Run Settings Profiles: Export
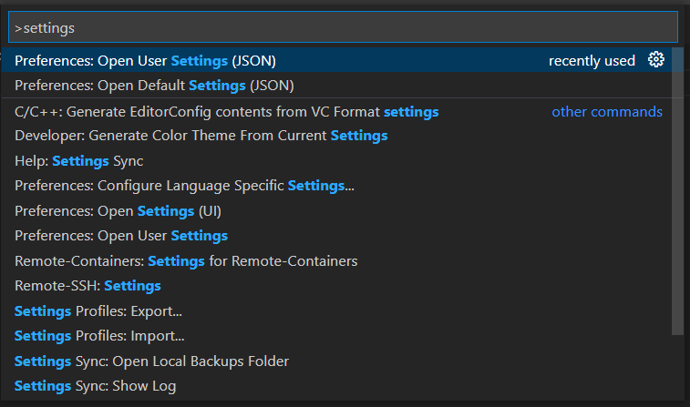Viewport: 690px width, 407px height. pos(98,311)
